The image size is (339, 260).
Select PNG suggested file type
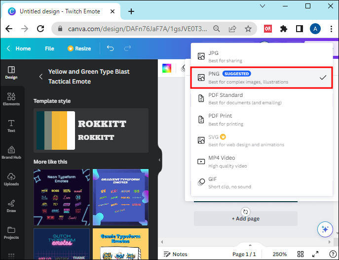[x=262, y=78]
